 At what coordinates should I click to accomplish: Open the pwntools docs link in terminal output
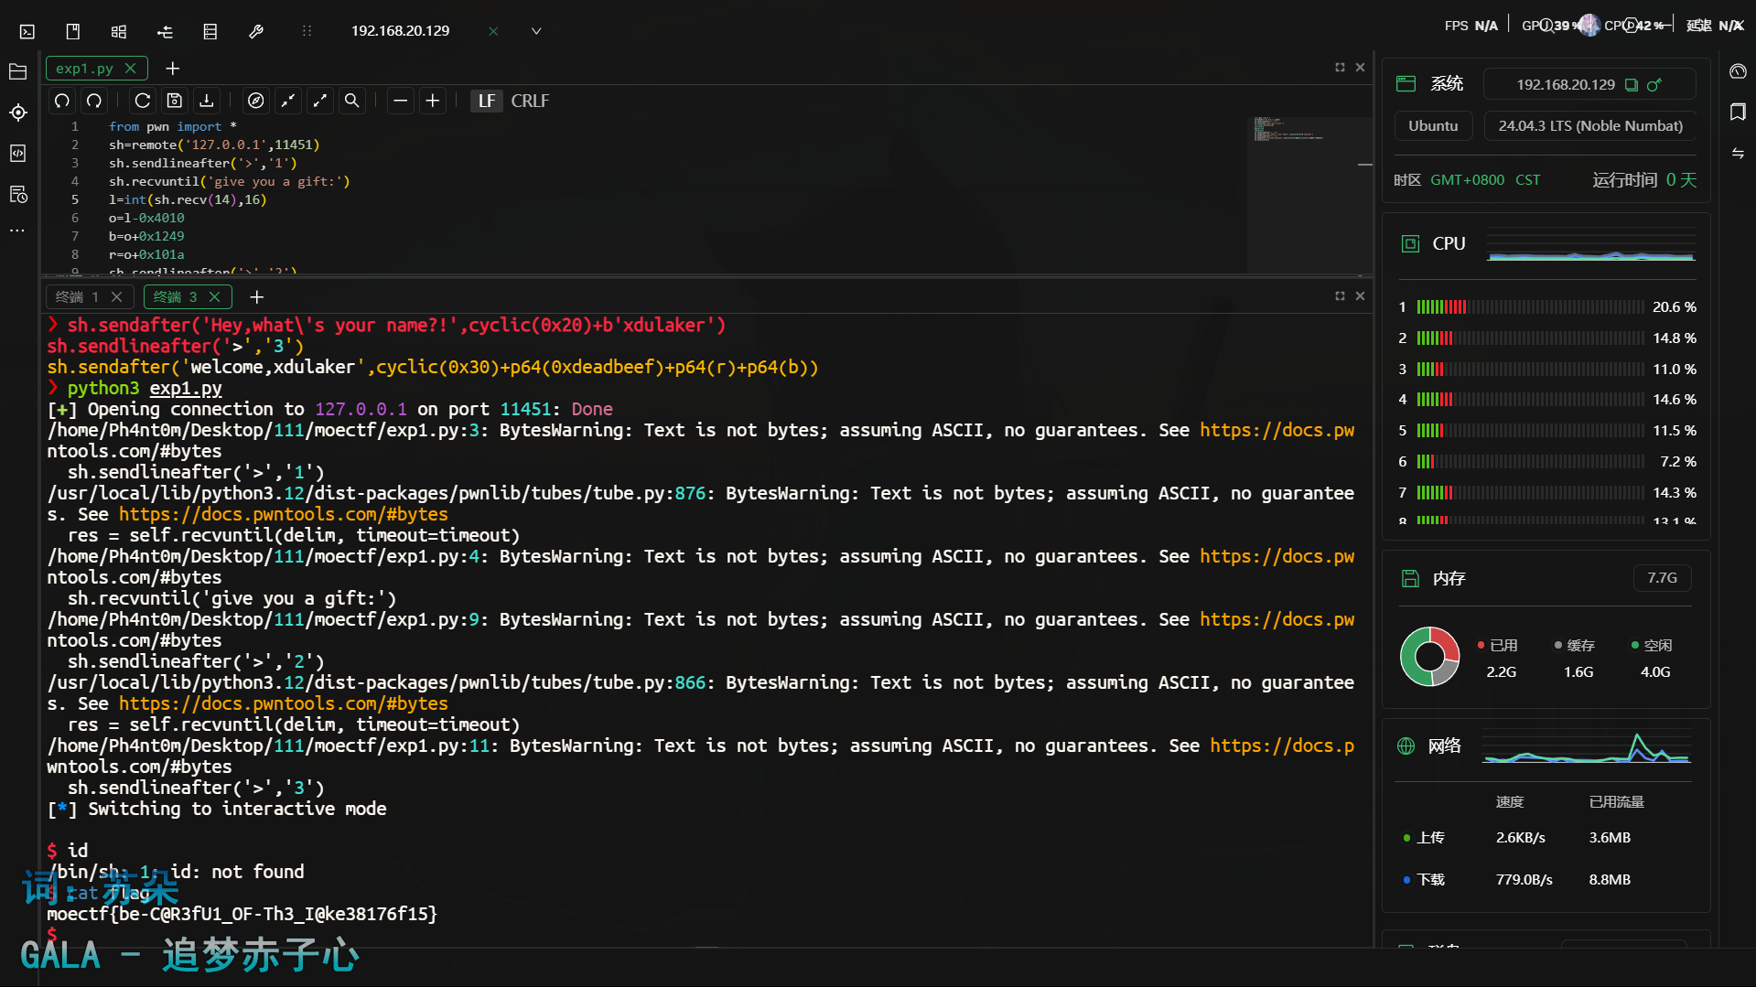pyautogui.click(x=283, y=514)
